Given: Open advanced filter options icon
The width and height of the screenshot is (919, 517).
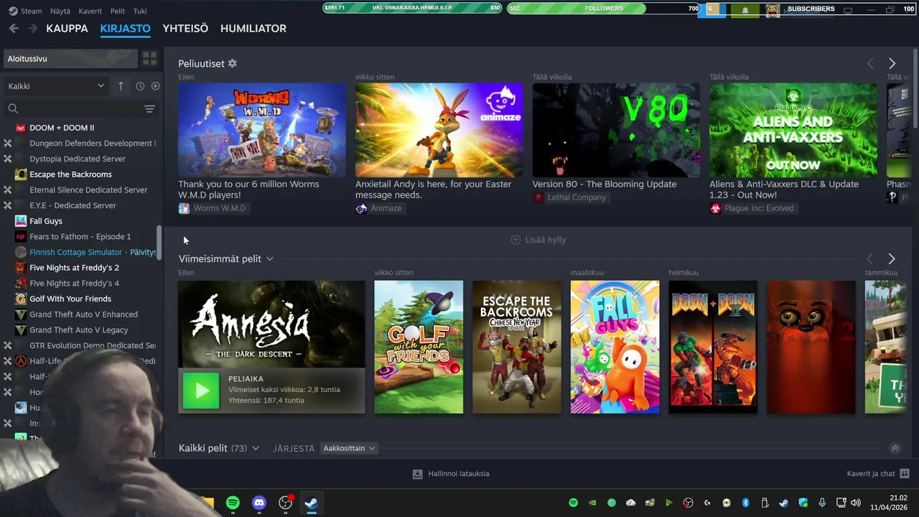Looking at the screenshot, I should [x=149, y=108].
